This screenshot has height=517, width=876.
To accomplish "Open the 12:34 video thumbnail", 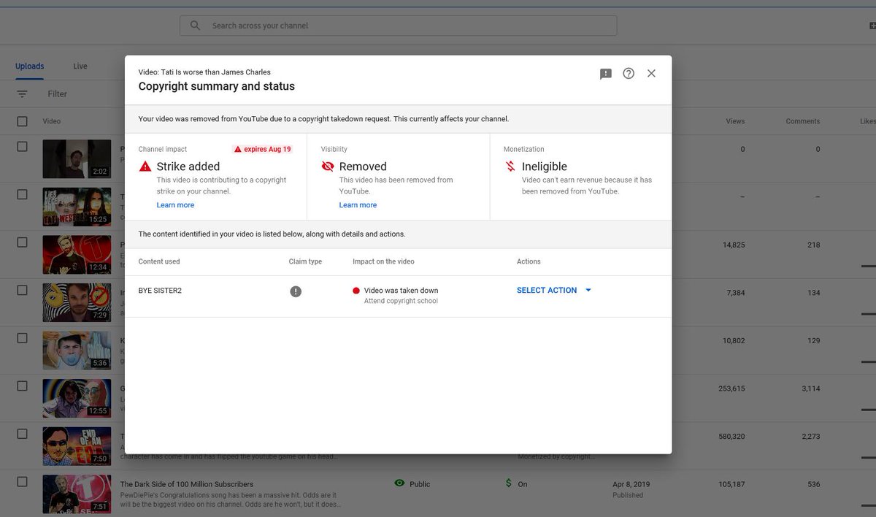I will (x=77, y=255).
